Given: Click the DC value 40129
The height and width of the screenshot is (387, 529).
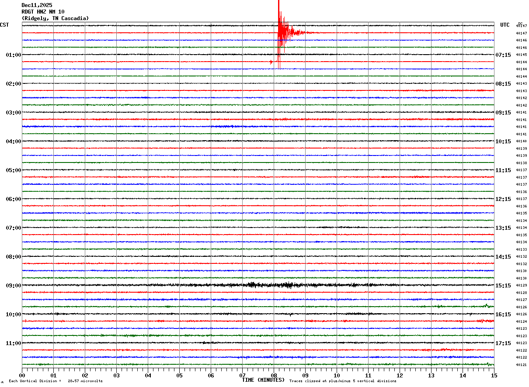Looking at the screenshot, I should (x=521, y=285).
